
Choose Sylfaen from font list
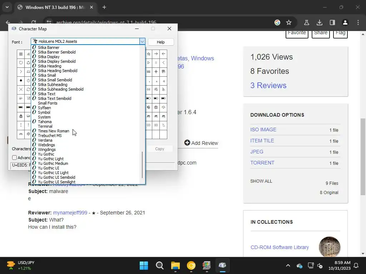click(44, 108)
